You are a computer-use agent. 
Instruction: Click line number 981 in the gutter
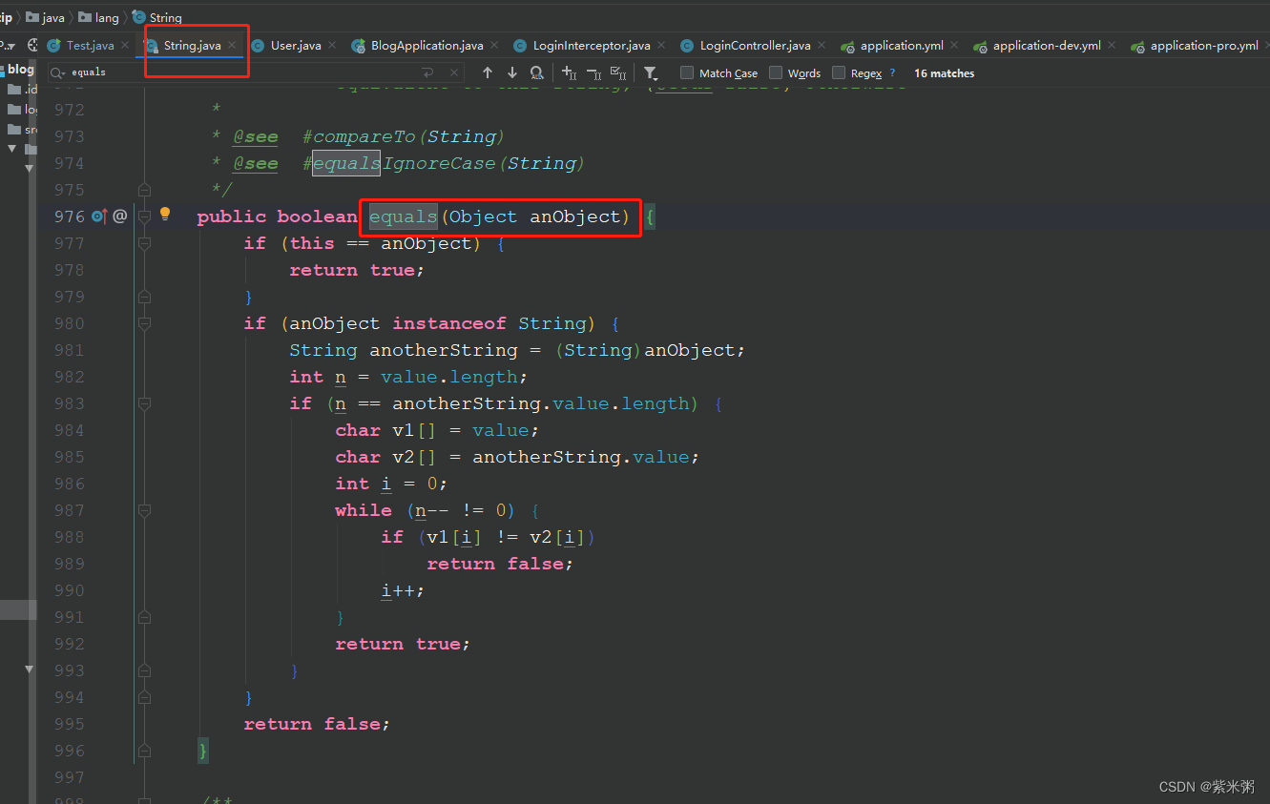pos(69,350)
